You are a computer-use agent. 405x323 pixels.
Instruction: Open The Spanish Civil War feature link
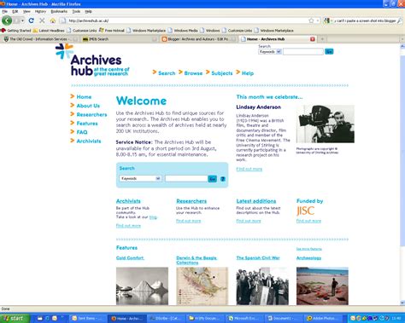pos(258,258)
